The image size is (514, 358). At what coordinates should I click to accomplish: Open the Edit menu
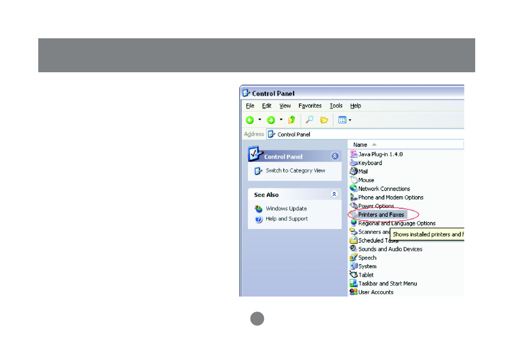coord(267,106)
